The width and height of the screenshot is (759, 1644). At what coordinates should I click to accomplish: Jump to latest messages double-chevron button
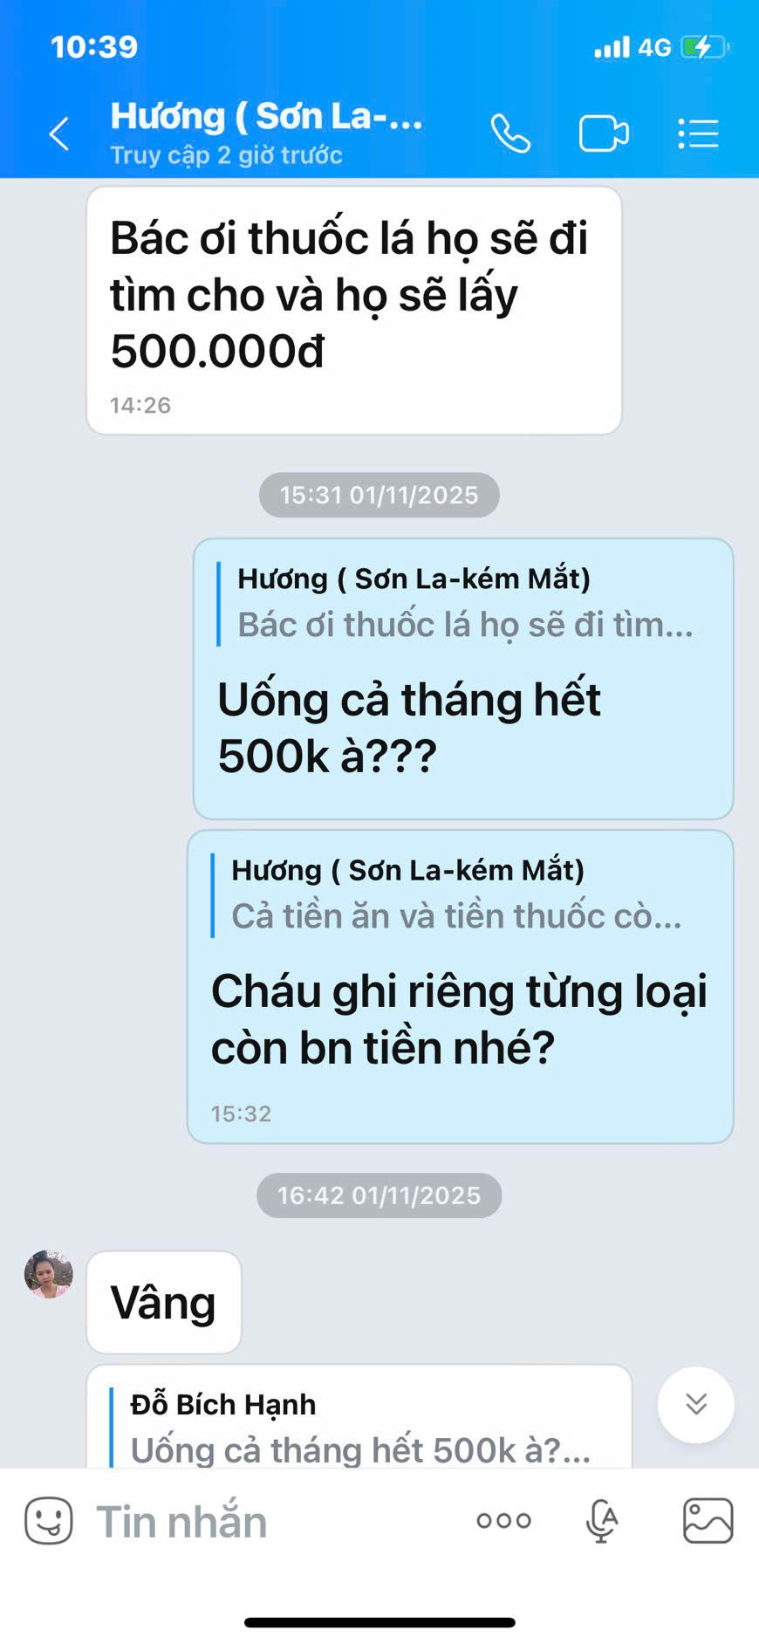[x=696, y=1404]
